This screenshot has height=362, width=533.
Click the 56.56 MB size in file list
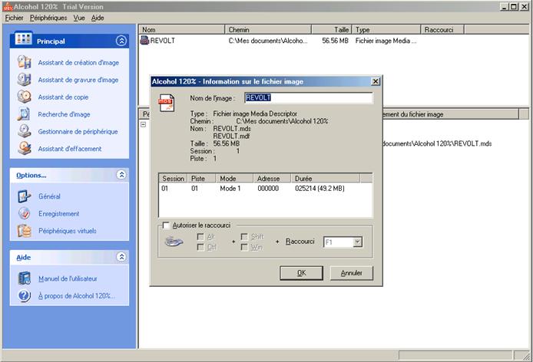[335, 41]
